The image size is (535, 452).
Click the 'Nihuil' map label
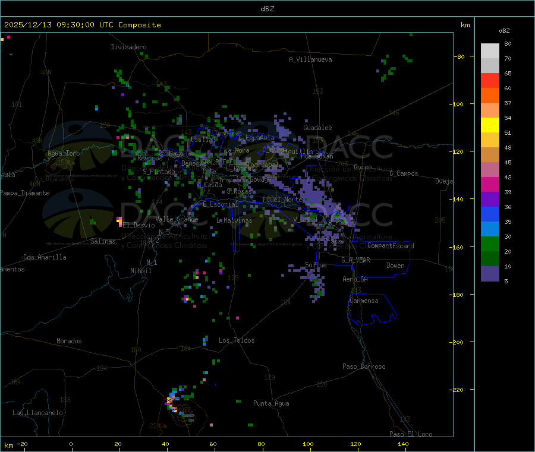pos(140,271)
